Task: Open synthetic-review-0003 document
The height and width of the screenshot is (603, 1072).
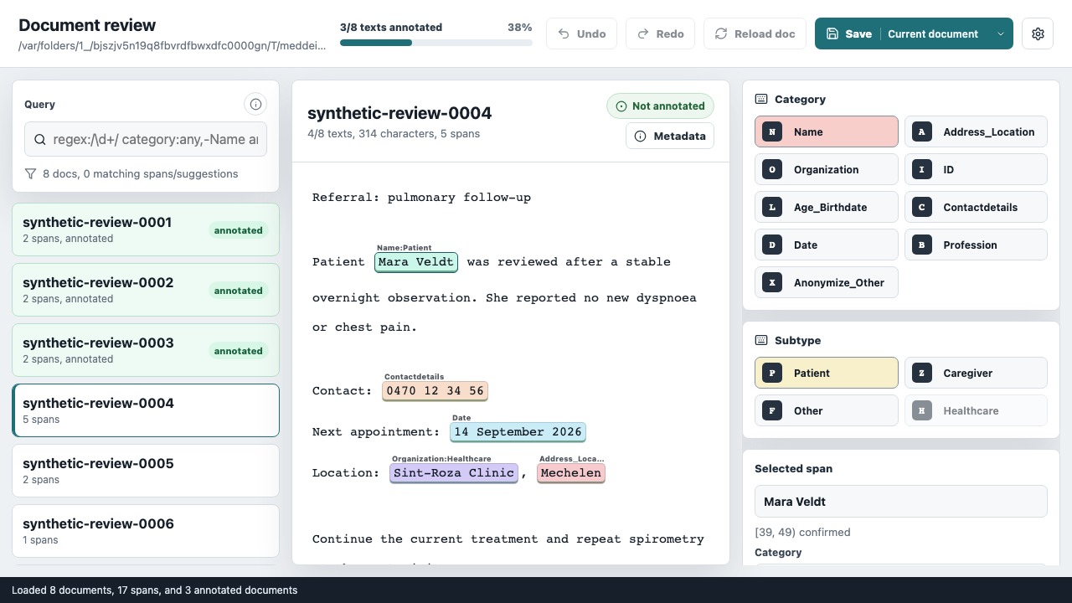Action: 146,350
